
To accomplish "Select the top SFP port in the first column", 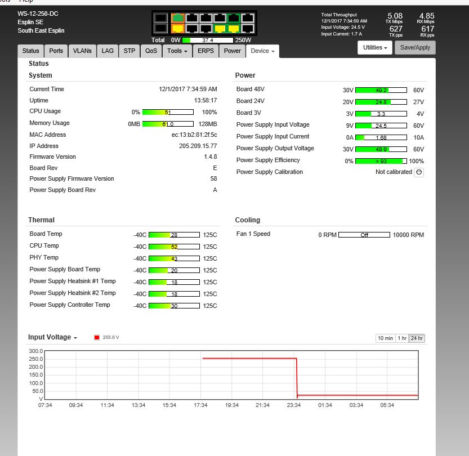I will click(x=160, y=17).
